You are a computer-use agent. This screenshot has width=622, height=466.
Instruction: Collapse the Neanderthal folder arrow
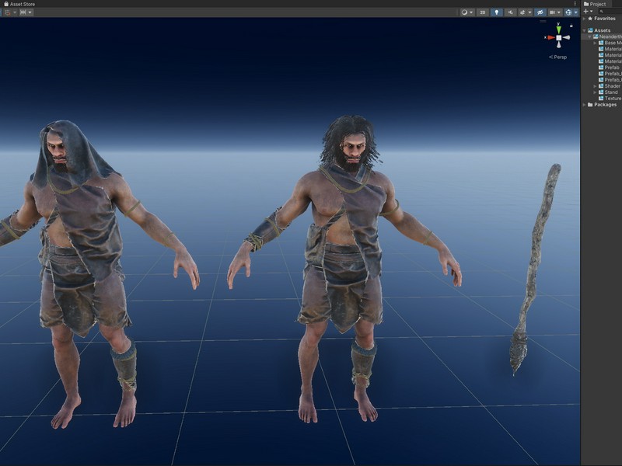click(589, 37)
